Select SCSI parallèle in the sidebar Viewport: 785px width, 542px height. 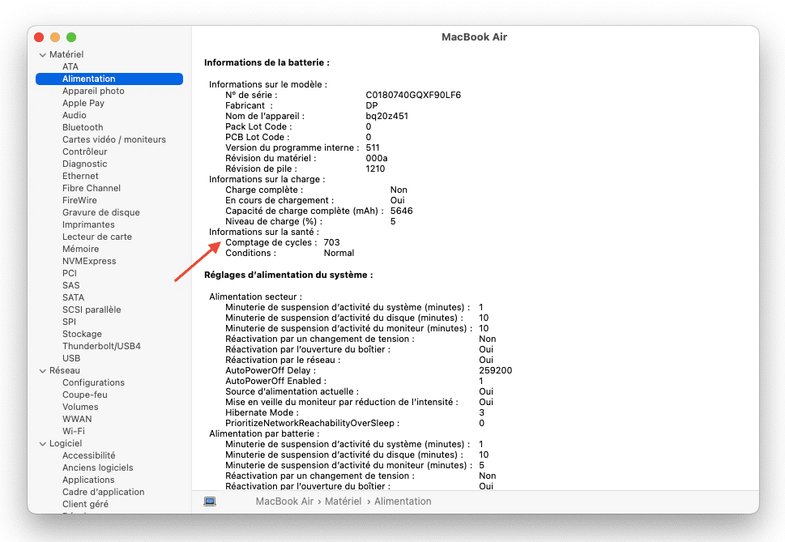point(92,309)
